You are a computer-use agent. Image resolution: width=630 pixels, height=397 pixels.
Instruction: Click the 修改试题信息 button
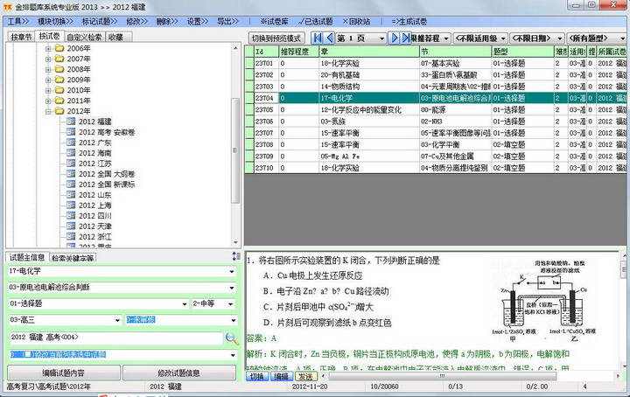tap(178, 373)
